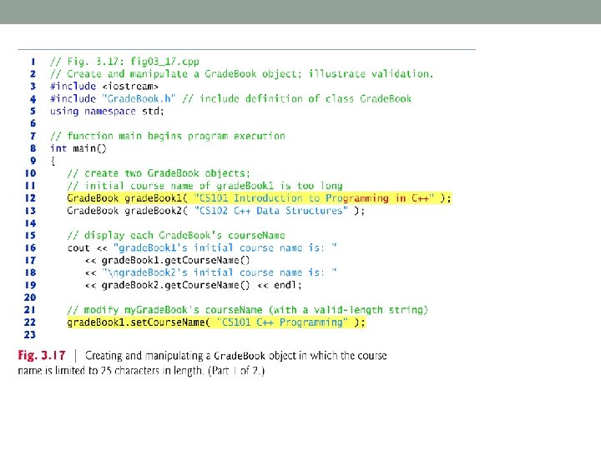The image size is (601, 450).
Task: Click line number 1
Action: tap(33, 62)
